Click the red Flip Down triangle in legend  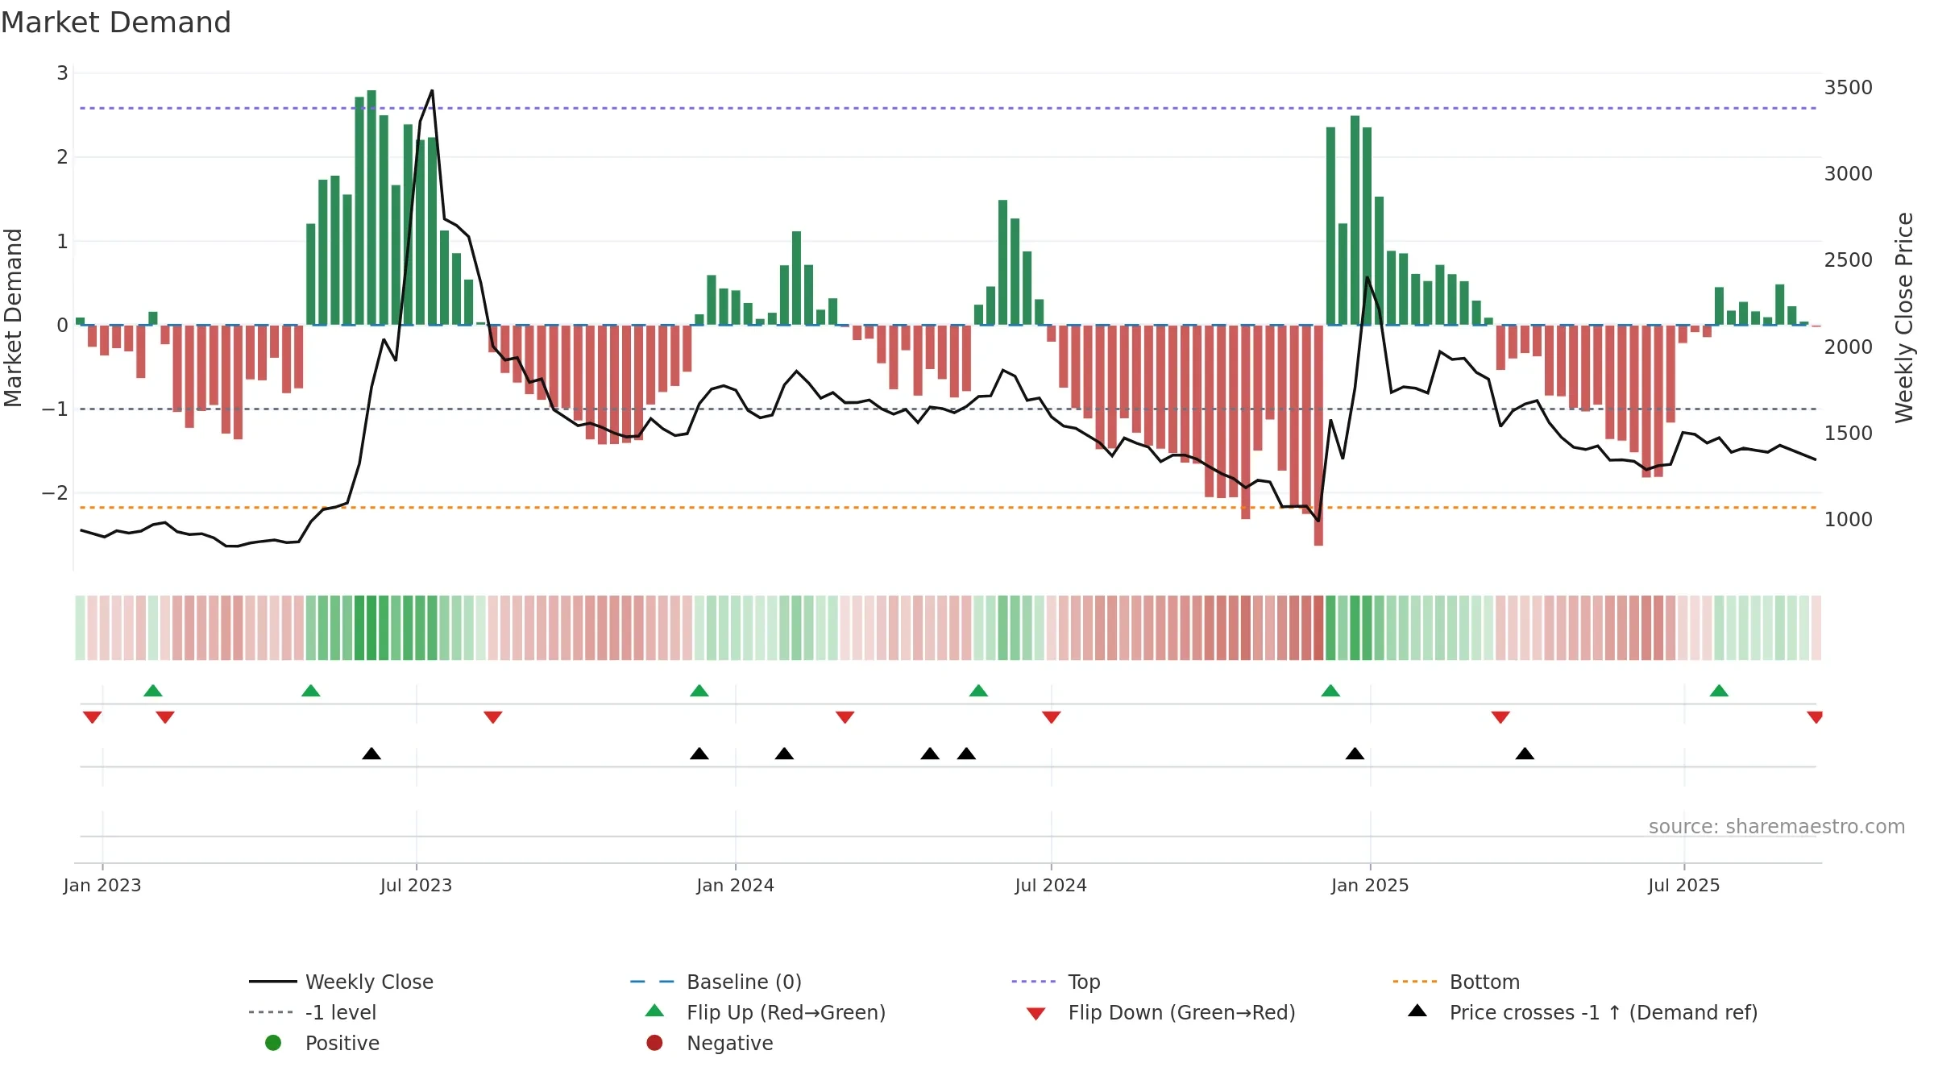1036,1014
